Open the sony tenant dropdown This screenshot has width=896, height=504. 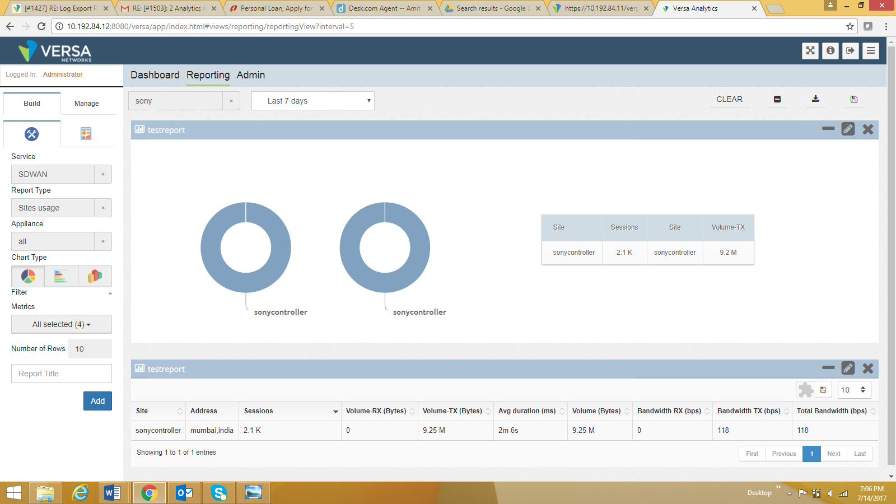pos(175,101)
